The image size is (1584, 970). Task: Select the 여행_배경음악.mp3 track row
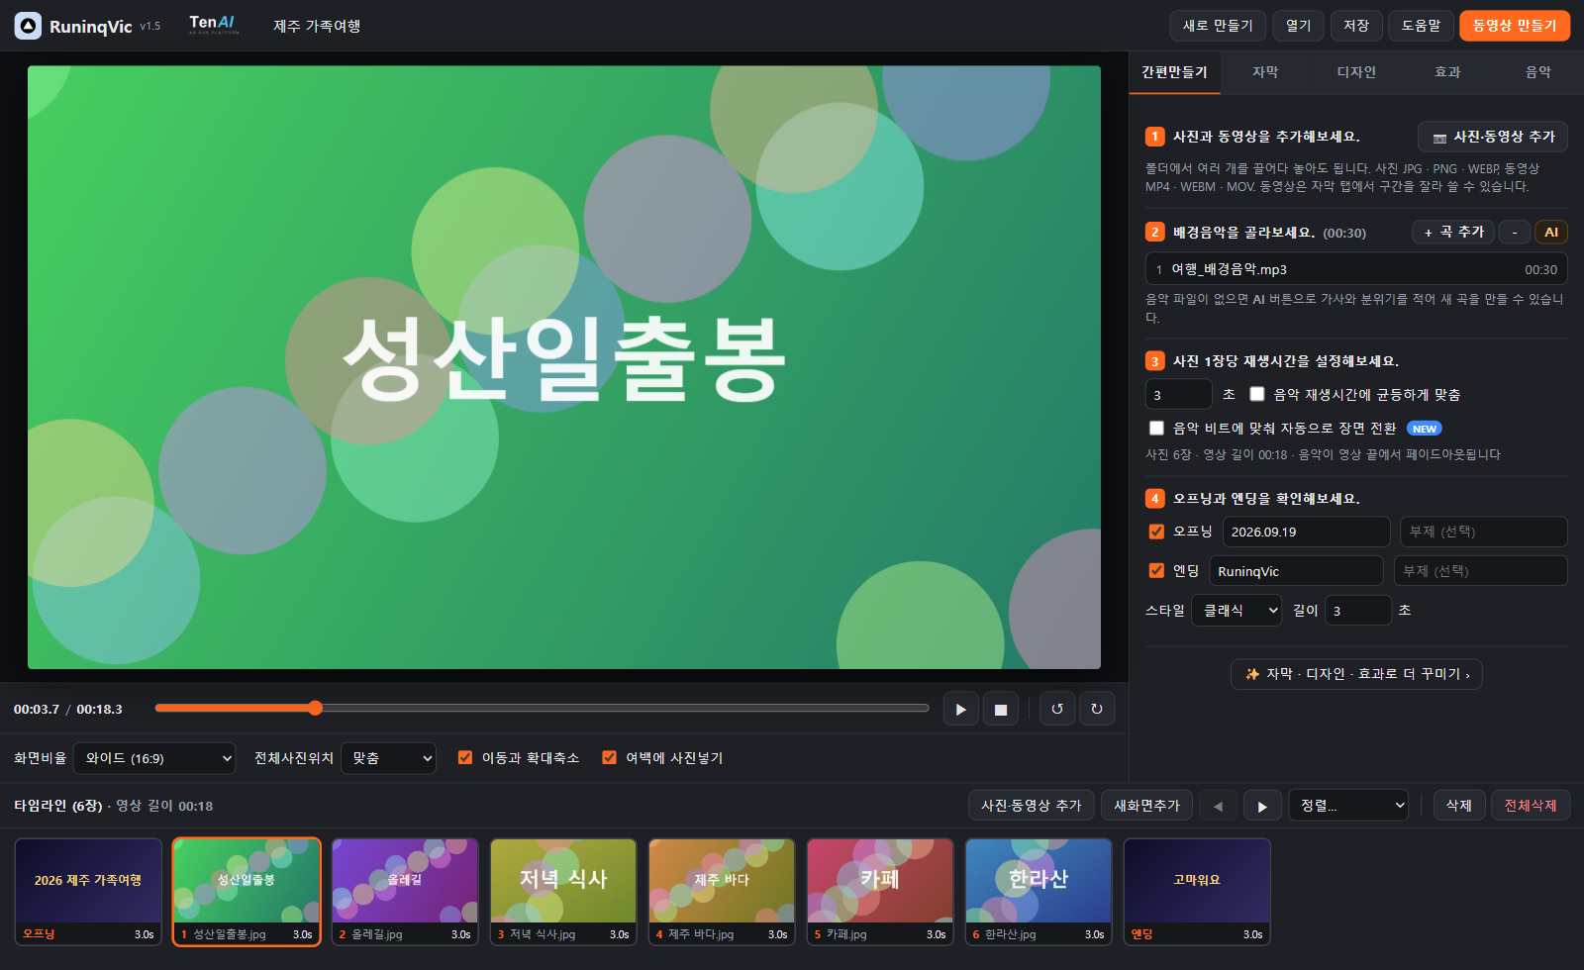point(1356,269)
